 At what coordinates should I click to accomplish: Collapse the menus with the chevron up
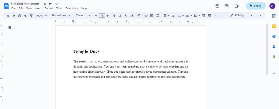point(260,16)
